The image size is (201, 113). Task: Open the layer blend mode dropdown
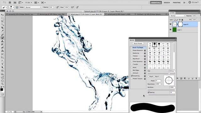pyautogui.click(x=178, y=16)
